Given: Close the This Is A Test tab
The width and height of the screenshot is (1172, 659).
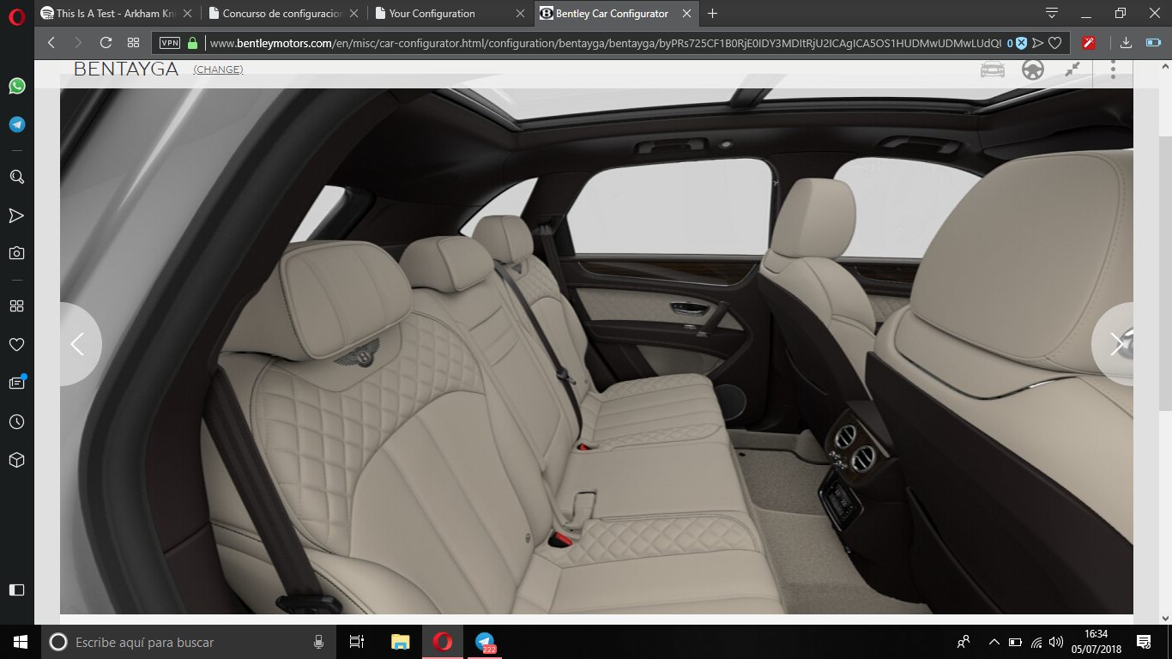Looking at the screenshot, I should coord(188,14).
